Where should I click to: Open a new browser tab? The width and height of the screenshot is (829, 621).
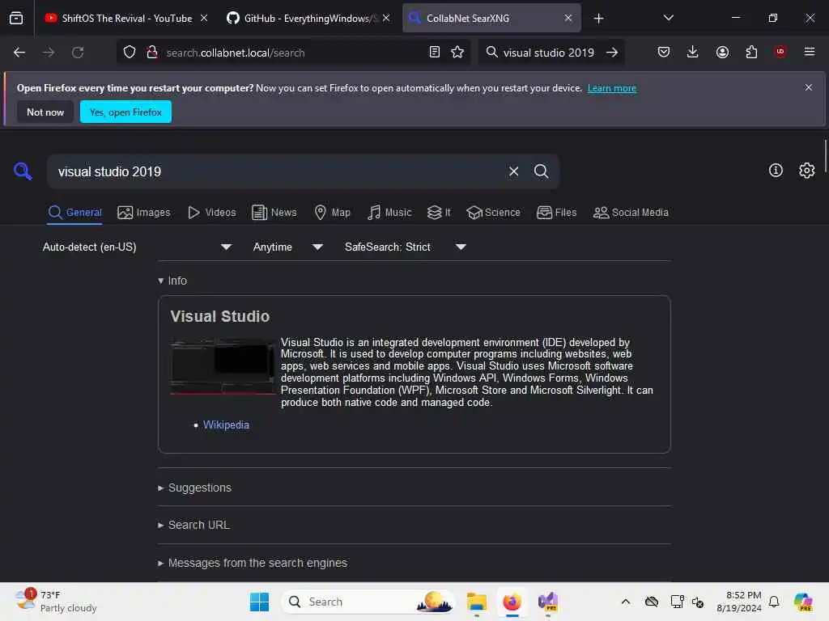[598, 19]
